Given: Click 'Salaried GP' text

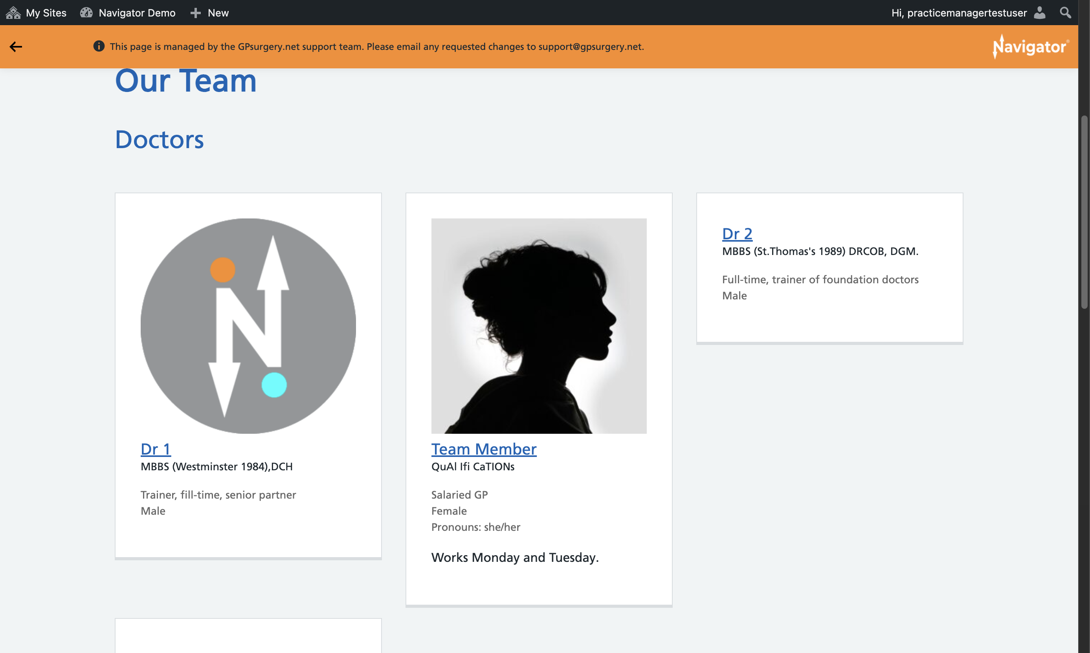Looking at the screenshot, I should coord(459,495).
